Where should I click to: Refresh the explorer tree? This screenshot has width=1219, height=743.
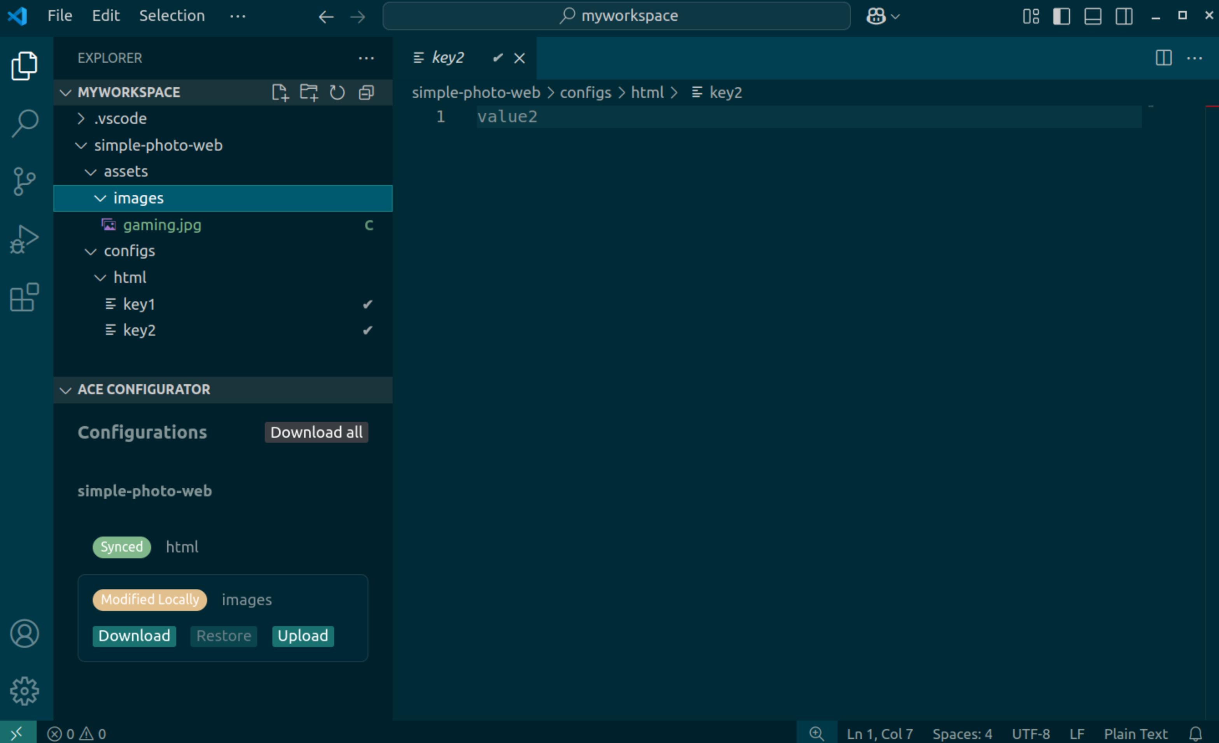(338, 92)
